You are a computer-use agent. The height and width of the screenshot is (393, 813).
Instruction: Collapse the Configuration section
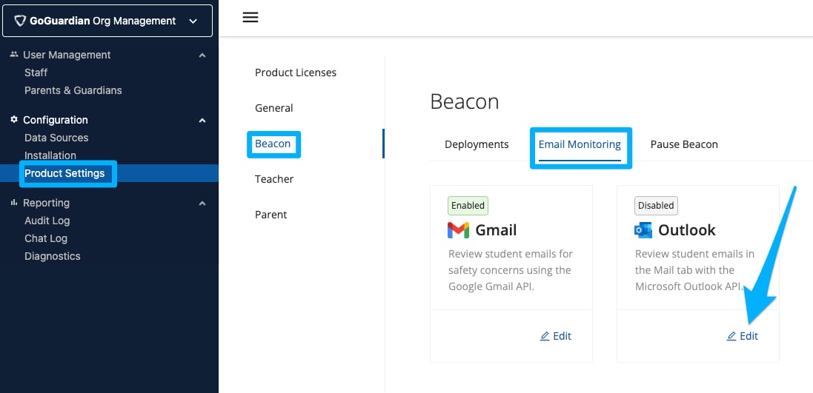(x=202, y=120)
